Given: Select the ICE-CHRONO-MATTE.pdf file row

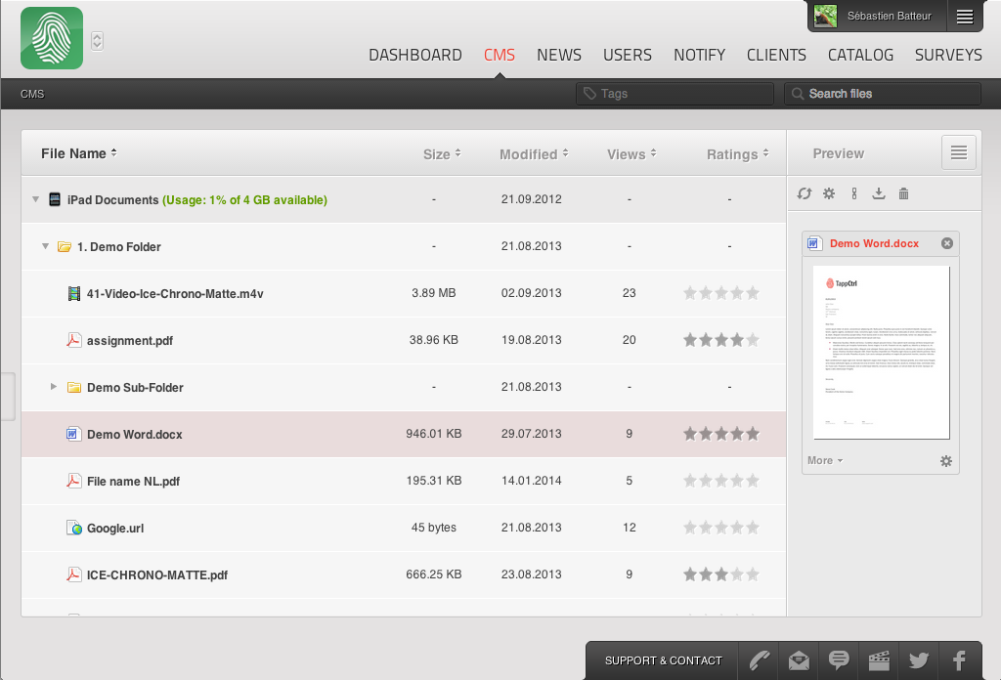Looking at the screenshot, I should point(156,574).
